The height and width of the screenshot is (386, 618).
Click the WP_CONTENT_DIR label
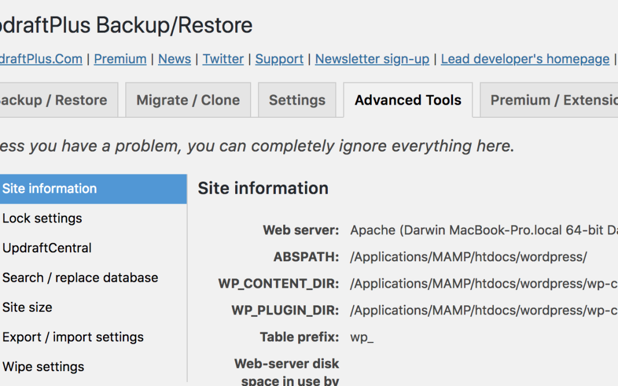[x=279, y=284]
